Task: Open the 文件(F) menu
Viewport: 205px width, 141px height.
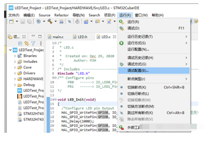Action: click(x=14, y=15)
